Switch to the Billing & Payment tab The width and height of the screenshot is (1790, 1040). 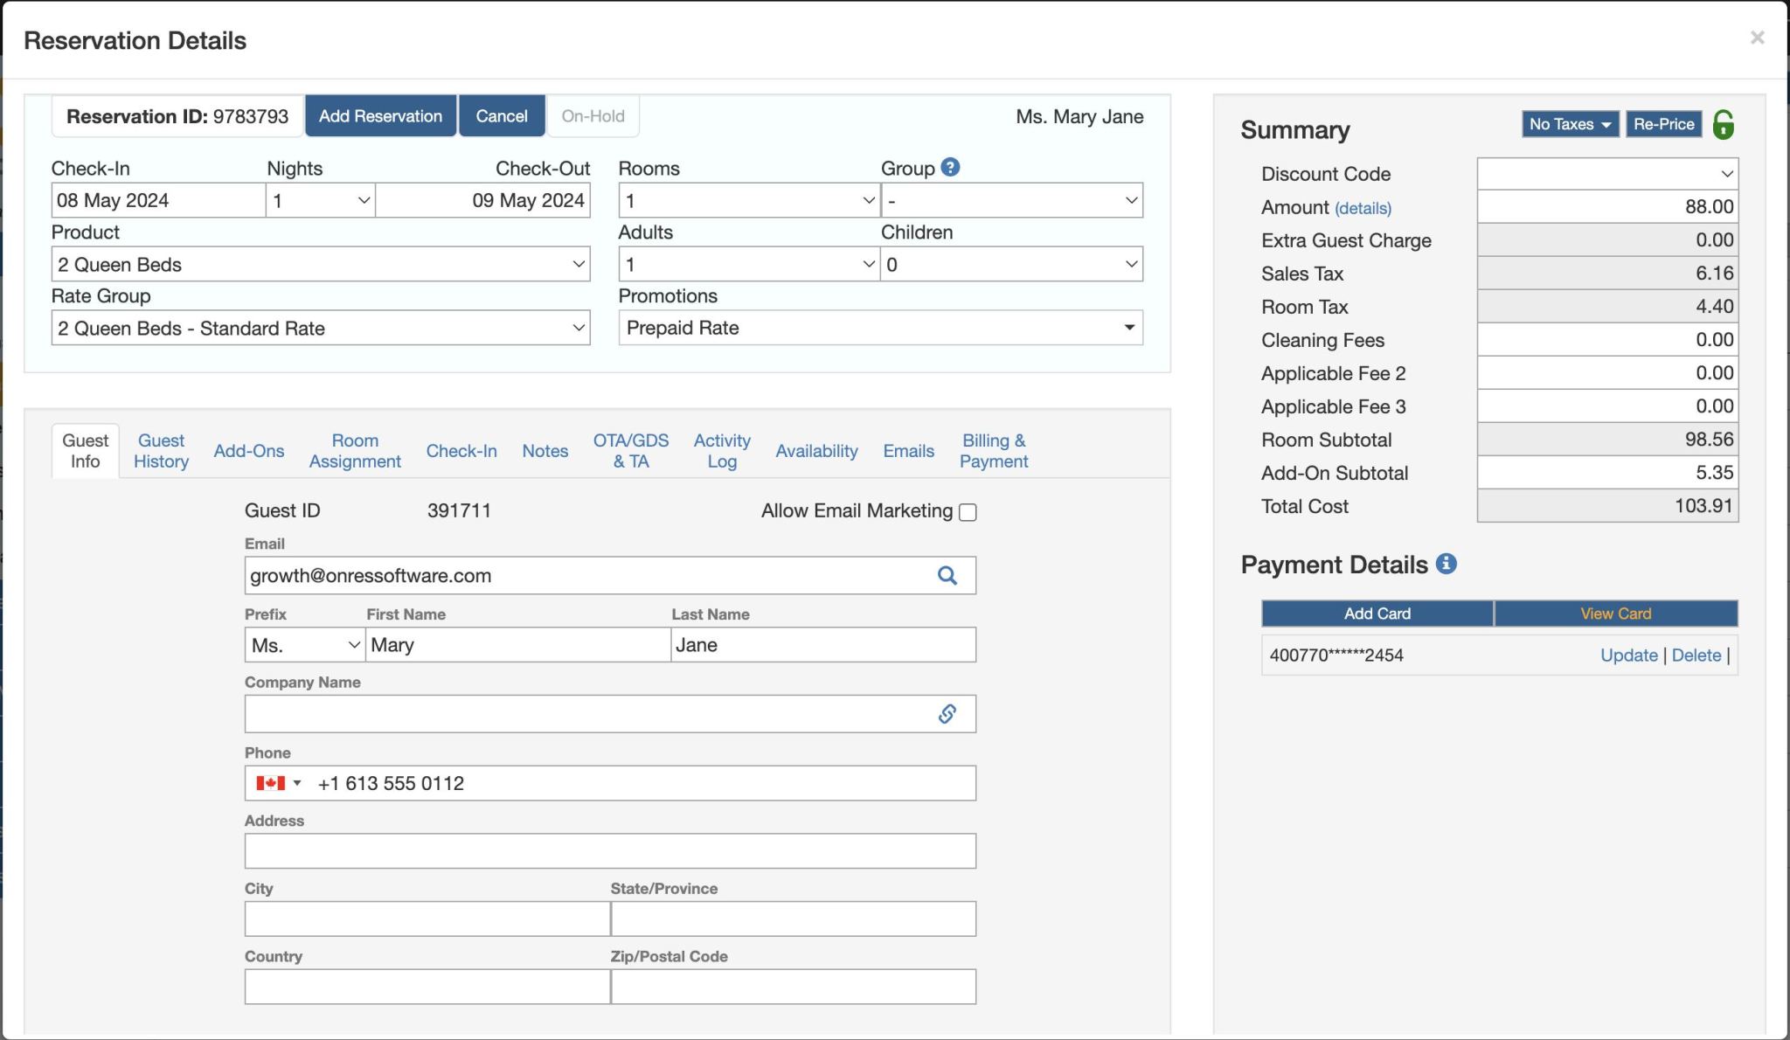993,450
